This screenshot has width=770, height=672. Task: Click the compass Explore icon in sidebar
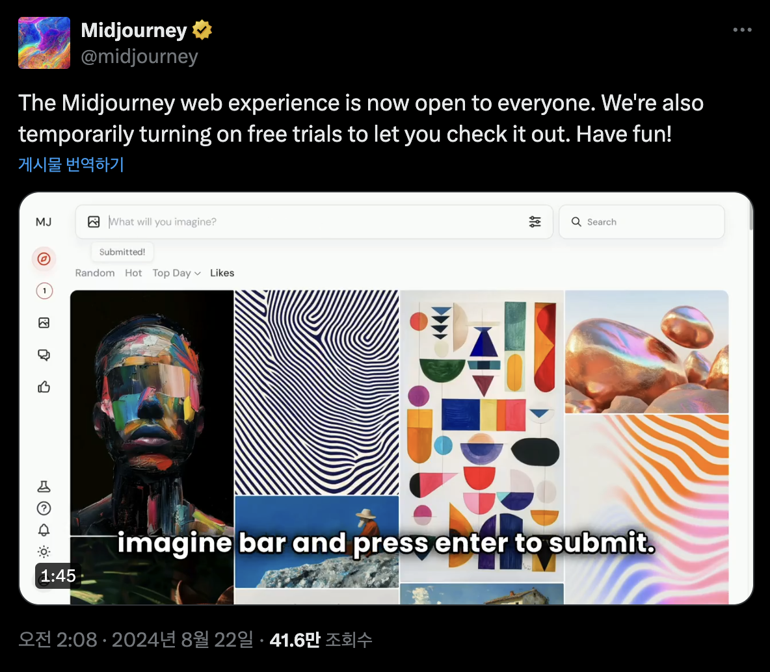pos(44,259)
